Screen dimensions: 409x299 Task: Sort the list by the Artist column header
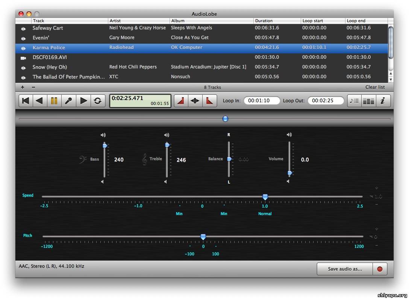coord(138,21)
